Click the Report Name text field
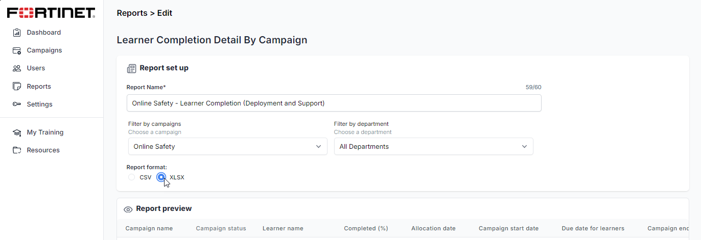Screen dimensions: 701x240 pyautogui.click(x=334, y=103)
